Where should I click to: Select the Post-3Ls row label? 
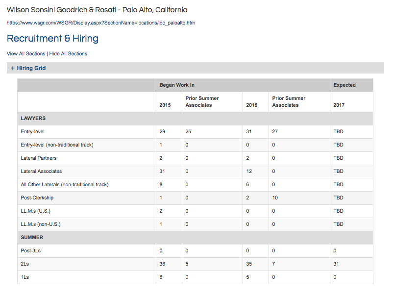[30, 250]
